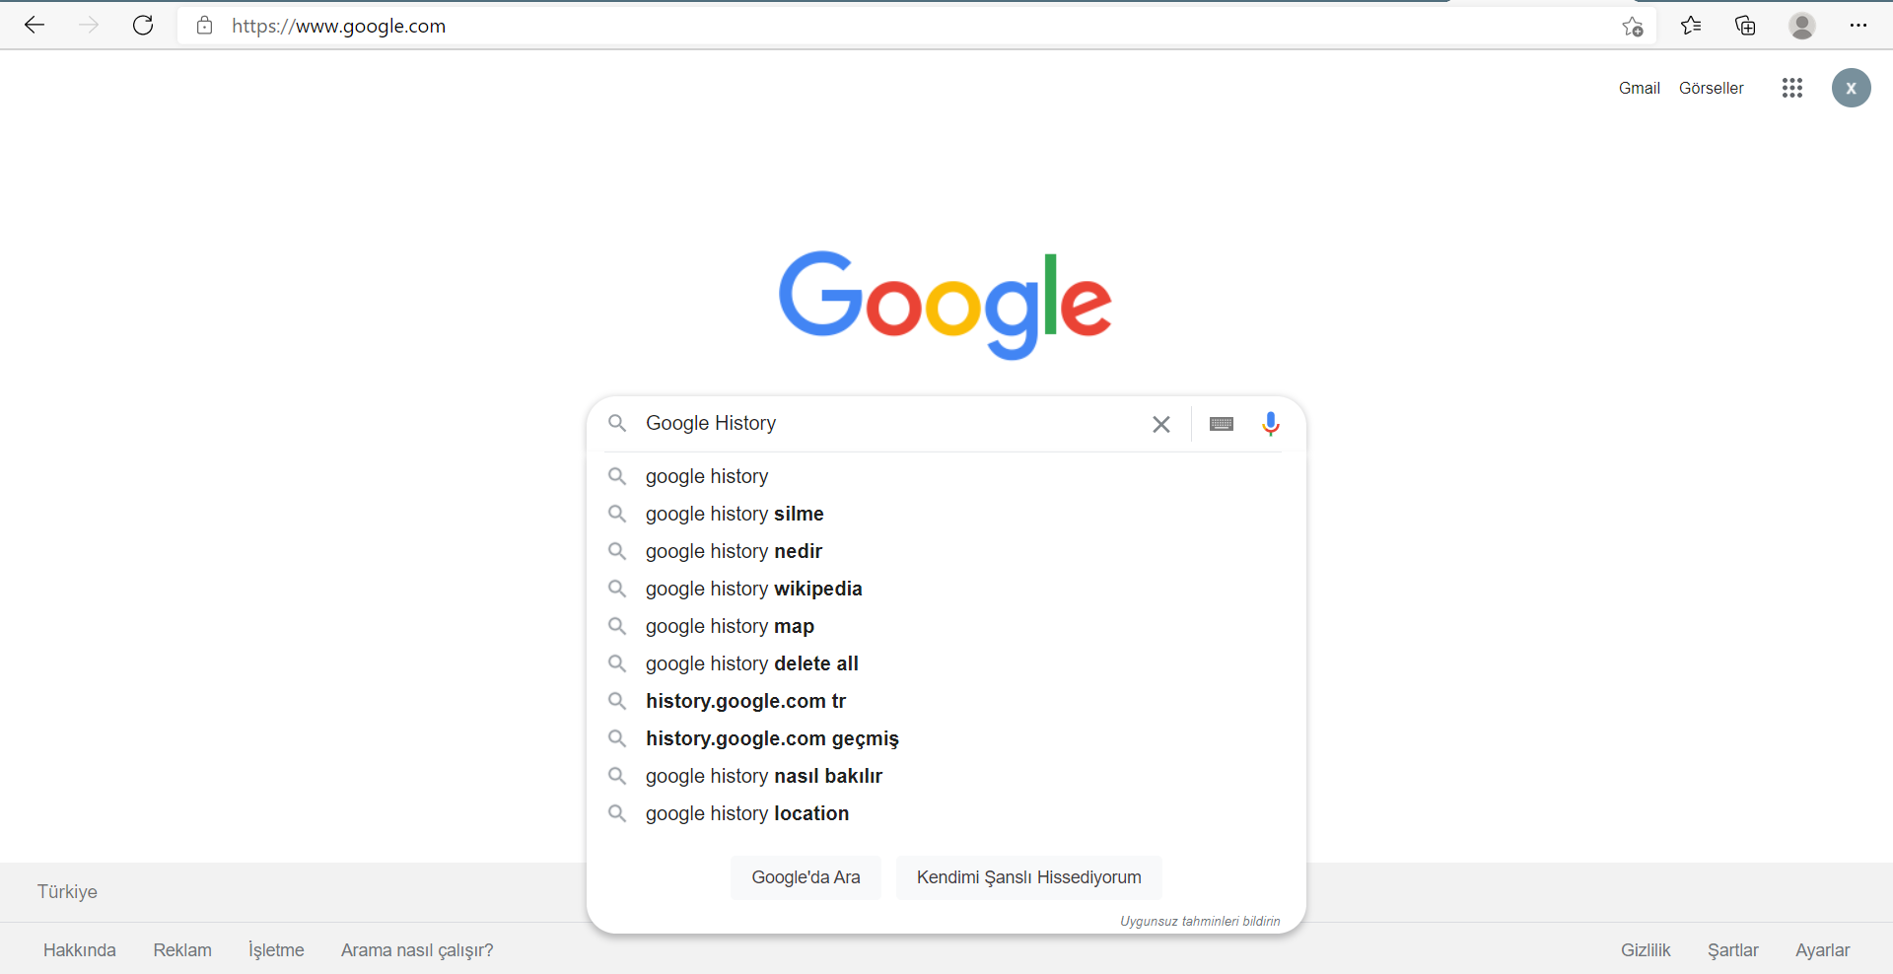This screenshot has height=974, width=1893.
Task: Click inside the Google search field
Action: click(x=887, y=423)
